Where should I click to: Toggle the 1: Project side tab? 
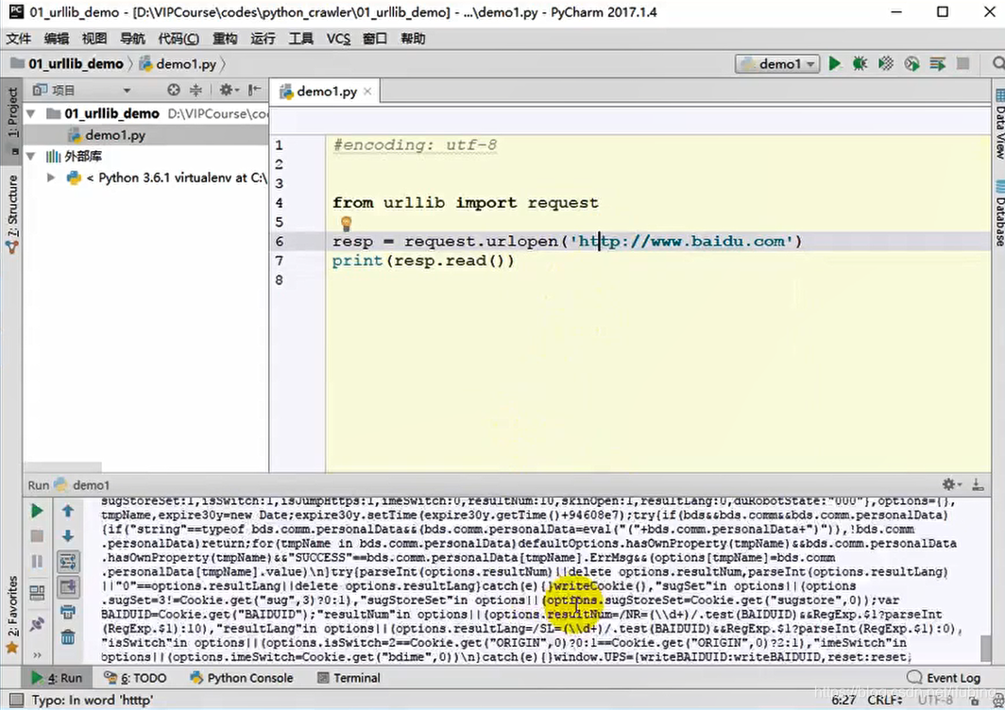click(x=12, y=121)
